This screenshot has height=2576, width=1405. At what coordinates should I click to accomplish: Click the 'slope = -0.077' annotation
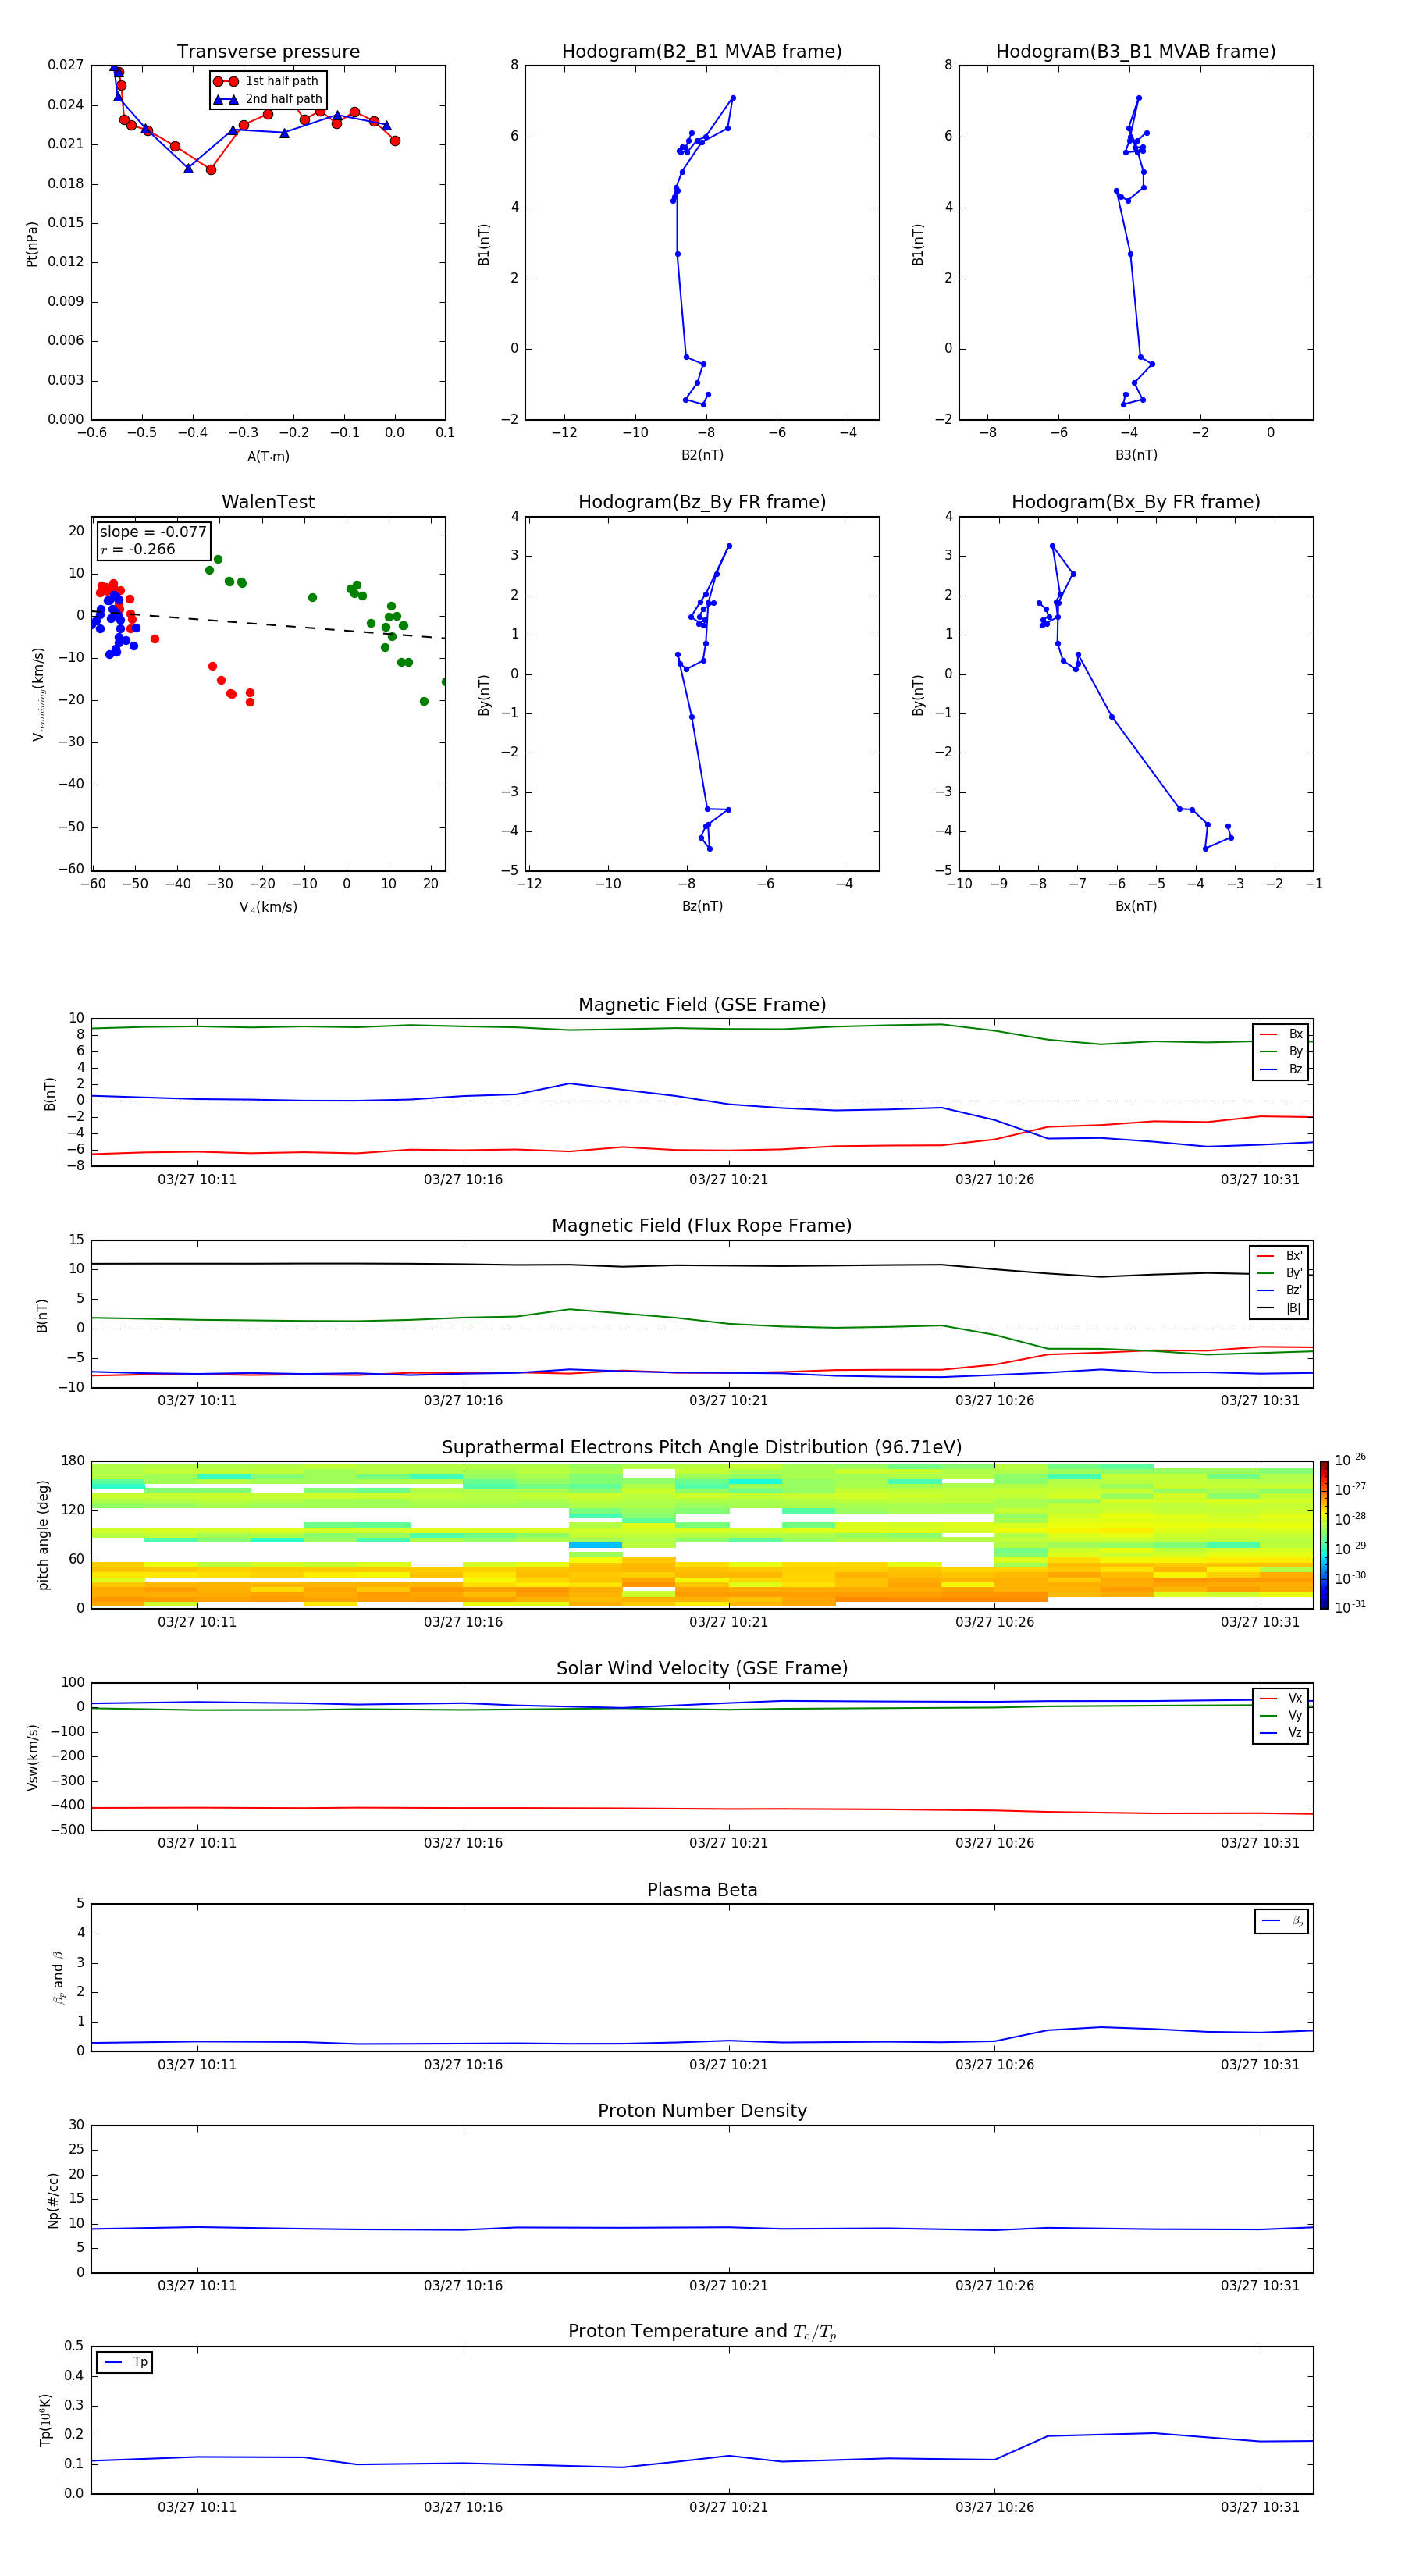coord(153,532)
